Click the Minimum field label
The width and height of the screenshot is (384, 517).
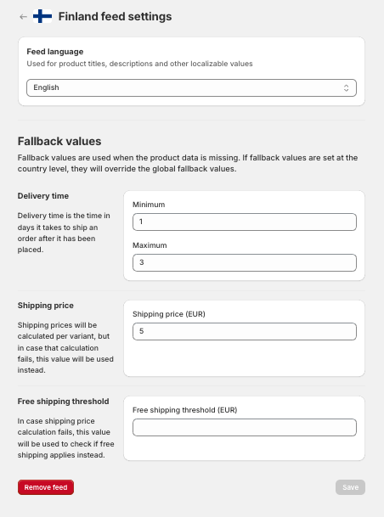[149, 205]
